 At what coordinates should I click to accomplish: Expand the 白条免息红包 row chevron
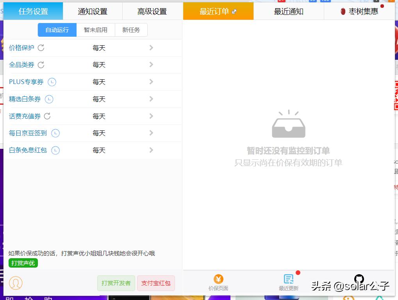pos(151,150)
